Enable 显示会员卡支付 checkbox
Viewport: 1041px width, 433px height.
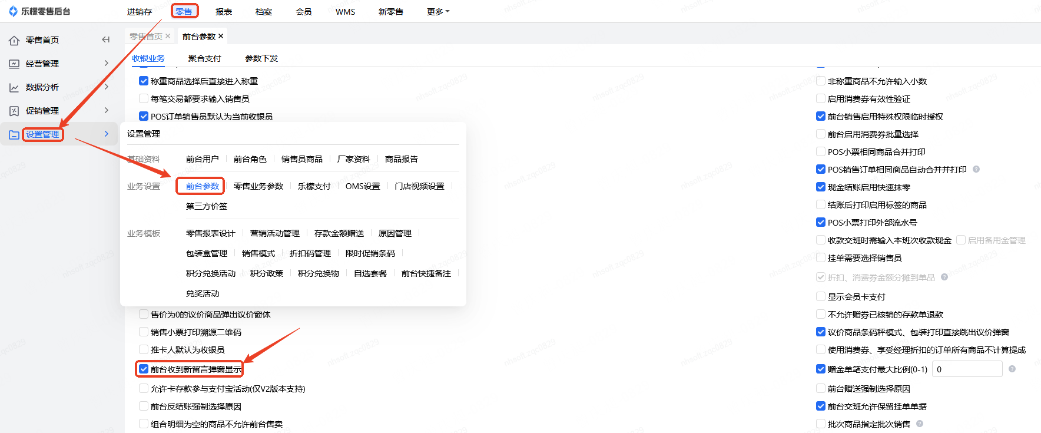click(821, 296)
